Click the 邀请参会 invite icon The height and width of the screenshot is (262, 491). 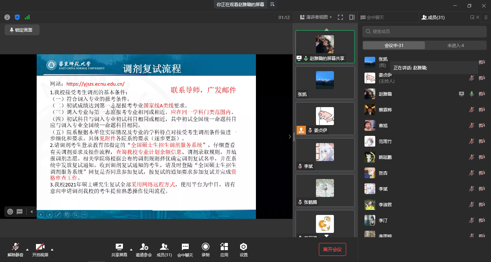tap(143, 250)
